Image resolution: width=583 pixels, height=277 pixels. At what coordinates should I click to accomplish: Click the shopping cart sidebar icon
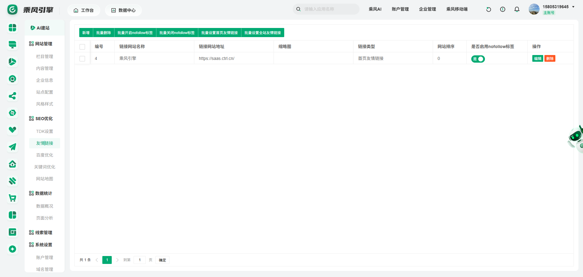click(12, 198)
